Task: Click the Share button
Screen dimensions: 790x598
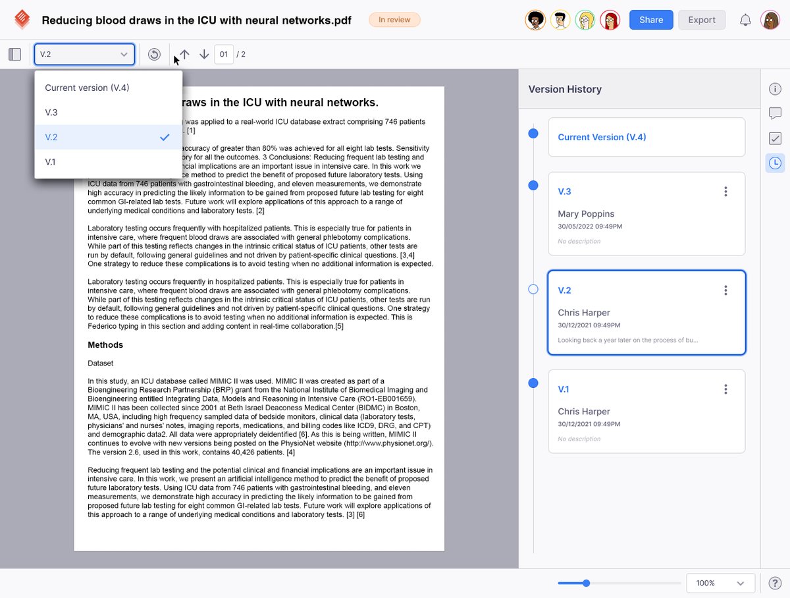Action: 650,20
